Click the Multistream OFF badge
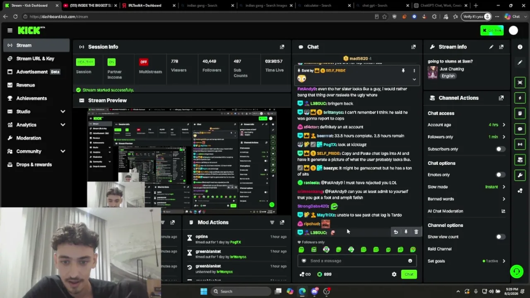530x298 pixels. coord(143,62)
